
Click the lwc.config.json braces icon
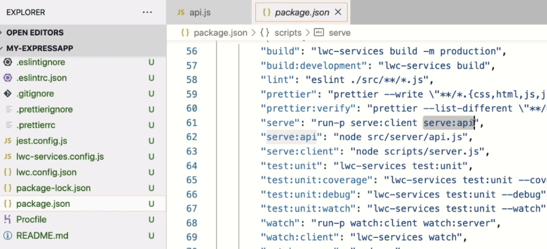(8, 172)
